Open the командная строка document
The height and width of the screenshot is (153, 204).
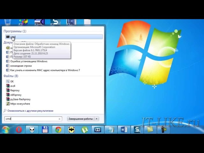click(21, 66)
